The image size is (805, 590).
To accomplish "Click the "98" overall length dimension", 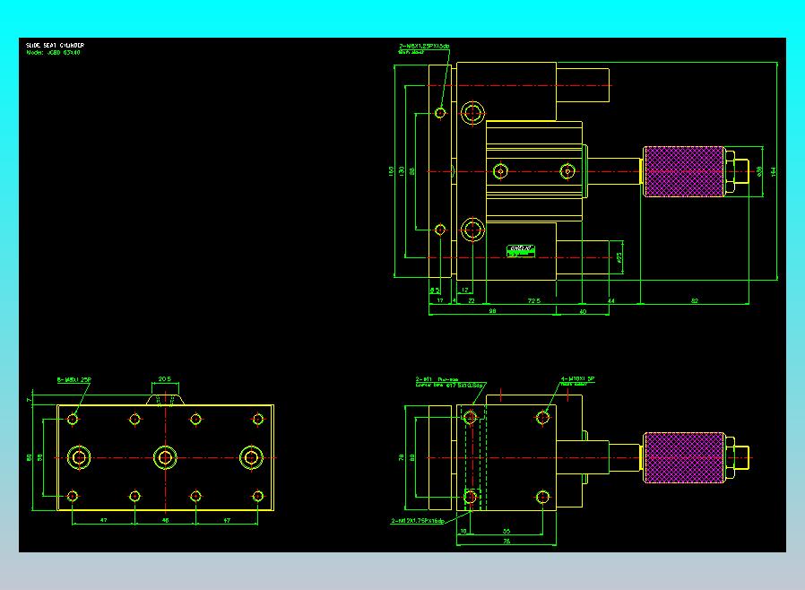I will point(492,311).
